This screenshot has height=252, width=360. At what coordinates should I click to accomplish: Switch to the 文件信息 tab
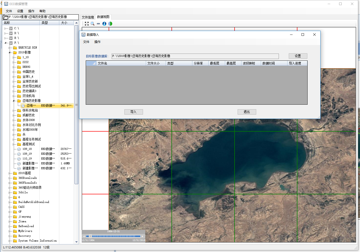pyautogui.click(x=88, y=17)
